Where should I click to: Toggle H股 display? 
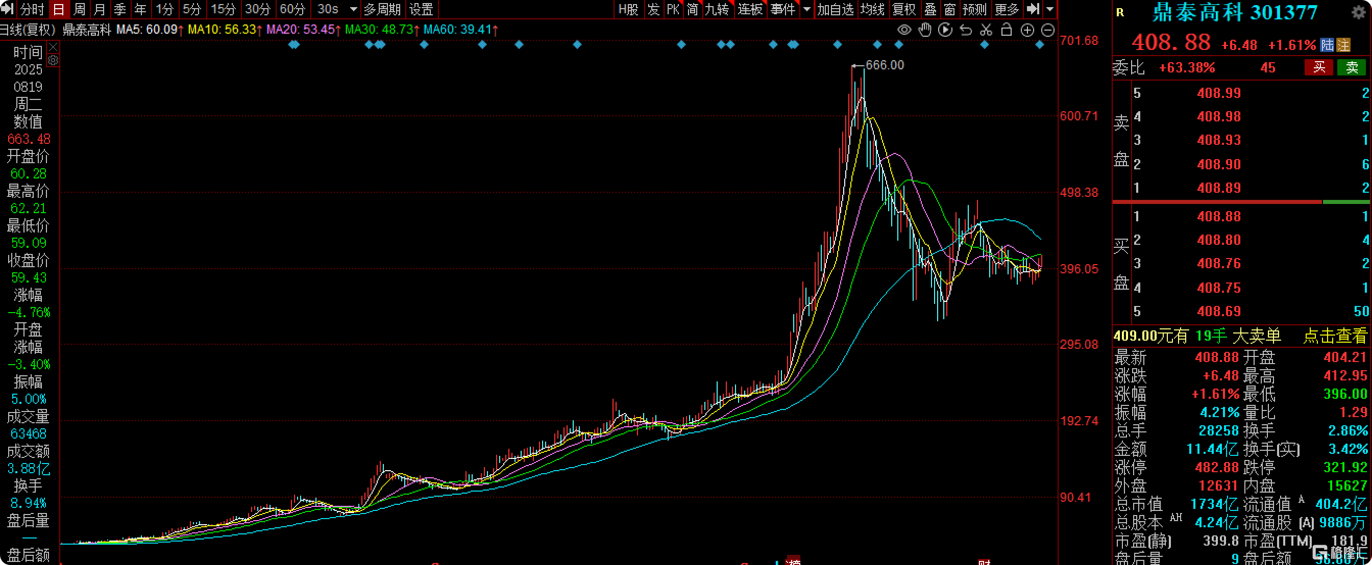tap(628, 9)
